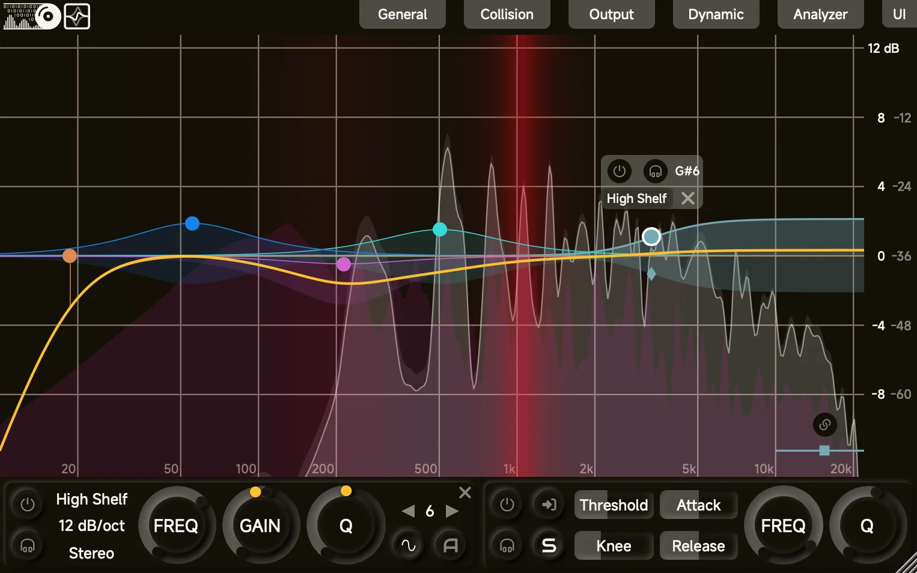Image resolution: width=917 pixels, height=573 pixels.
Task: Click the dynamic panel headphone icon
Action: point(507,545)
